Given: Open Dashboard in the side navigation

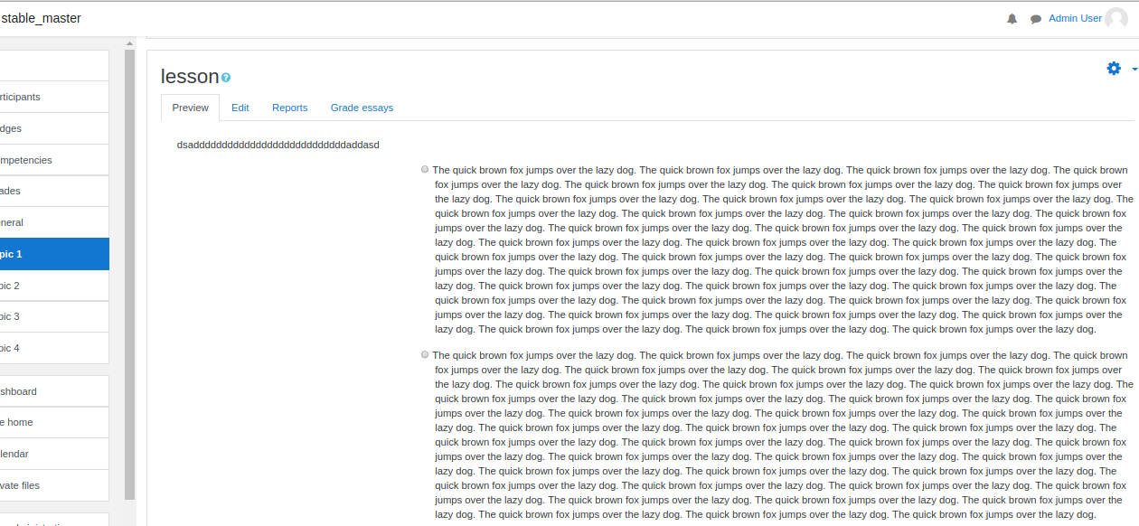Looking at the screenshot, I should pos(54,391).
